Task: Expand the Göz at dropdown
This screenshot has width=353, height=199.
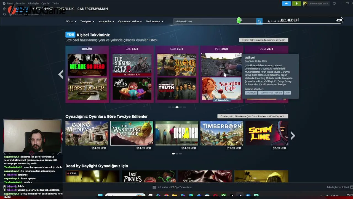Action: [x=71, y=21]
